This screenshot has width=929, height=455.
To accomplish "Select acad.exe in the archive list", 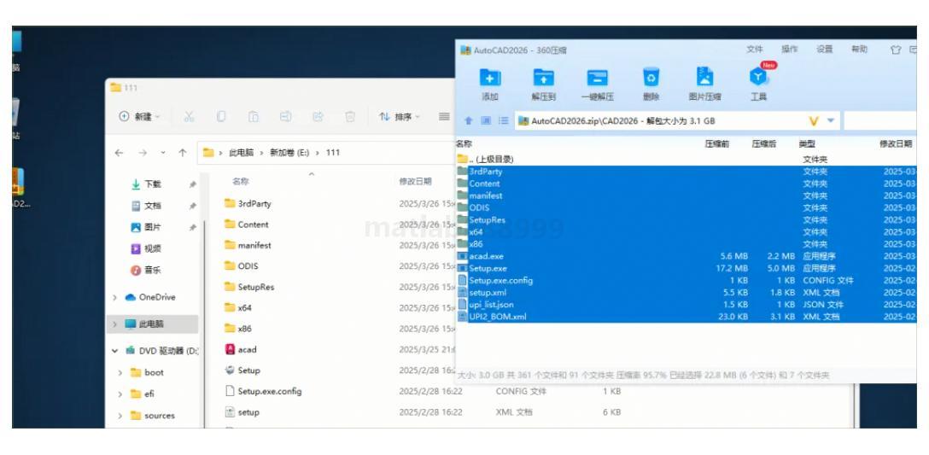I will point(687,257).
